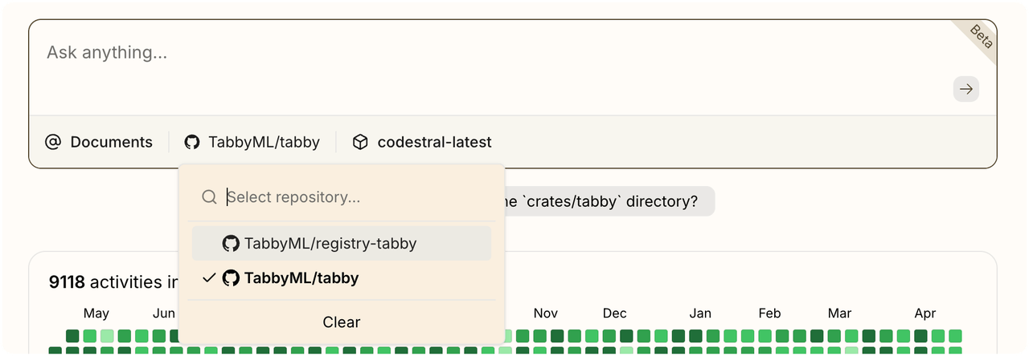
Task: Click the Mar month label
Action: [839, 313]
